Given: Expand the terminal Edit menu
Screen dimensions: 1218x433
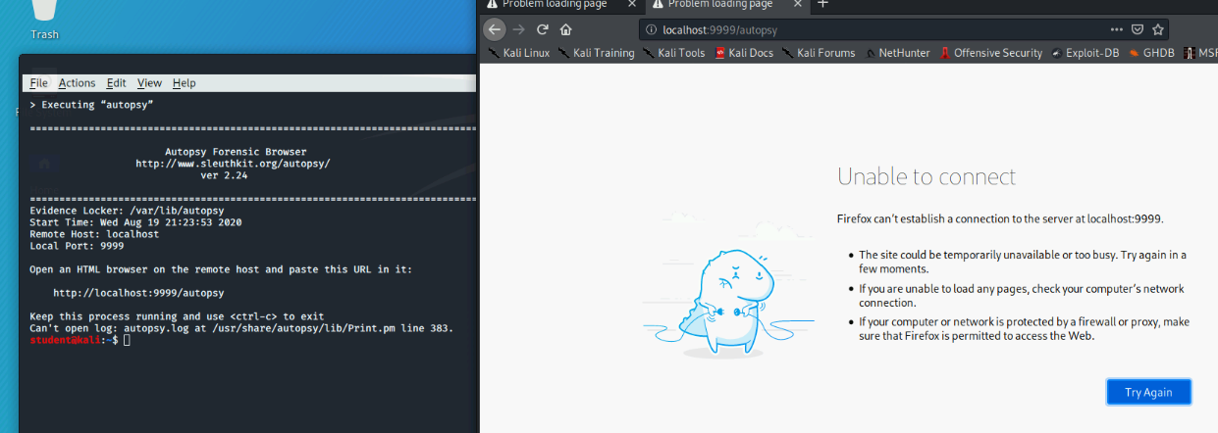Looking at the screenshot, I should (116, 83).
